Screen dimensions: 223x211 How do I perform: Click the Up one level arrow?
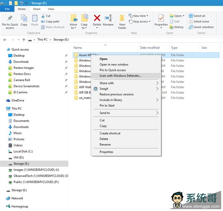(x=24, y=40)
